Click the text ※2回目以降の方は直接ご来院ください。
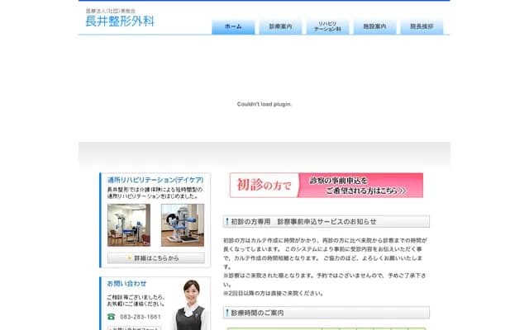This screenshot has height=330, width=529. [x=274, y=294]
